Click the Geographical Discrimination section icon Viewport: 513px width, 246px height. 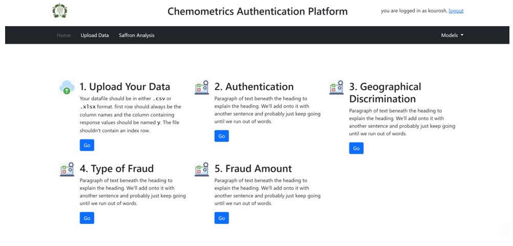pyautogui.click(x=336, y=87)
